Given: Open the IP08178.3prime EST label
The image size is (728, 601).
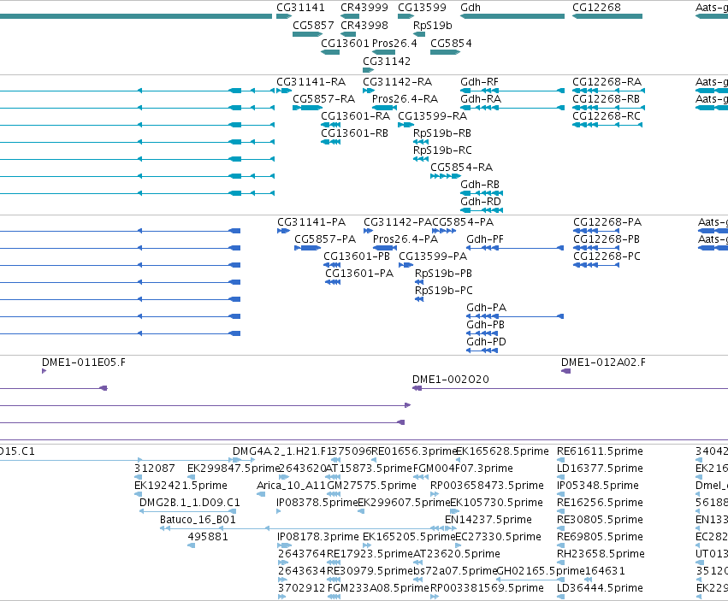Looking at the screenshot, I should 318,537.
